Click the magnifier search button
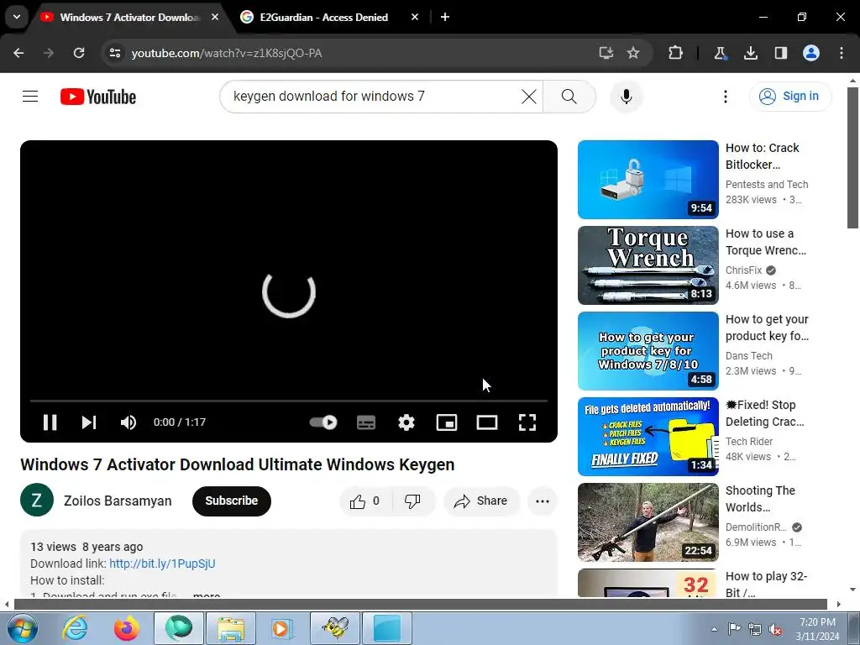The image size is (860, 645). click(569, 97)
